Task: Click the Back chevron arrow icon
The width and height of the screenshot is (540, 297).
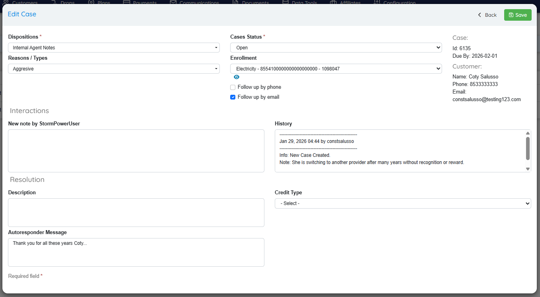Action: point(479,15)
